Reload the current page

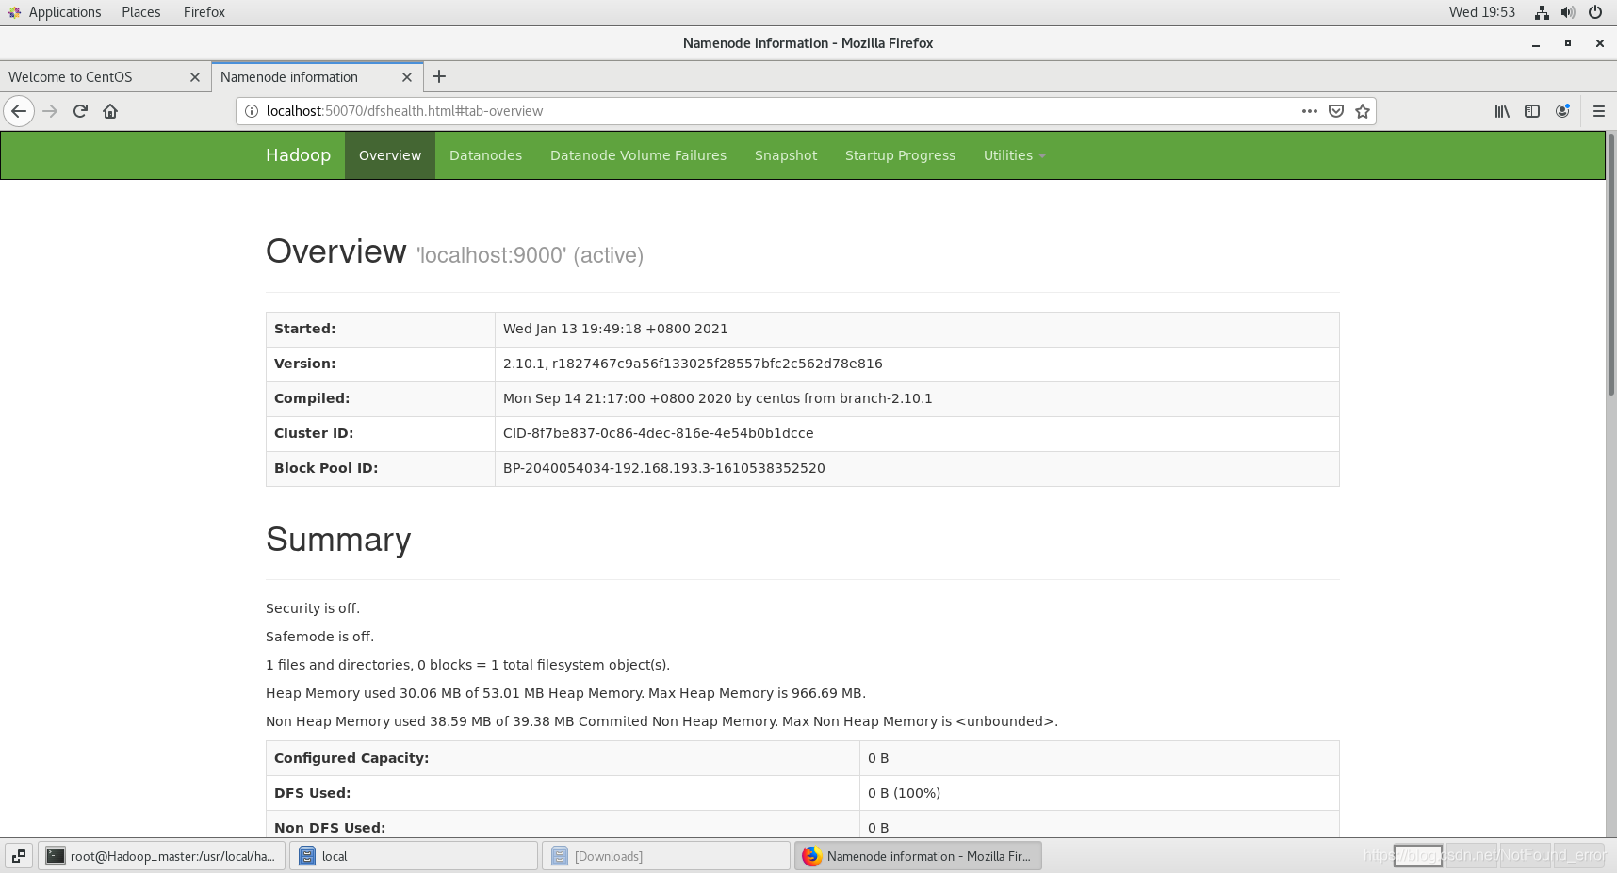(80, 111)
